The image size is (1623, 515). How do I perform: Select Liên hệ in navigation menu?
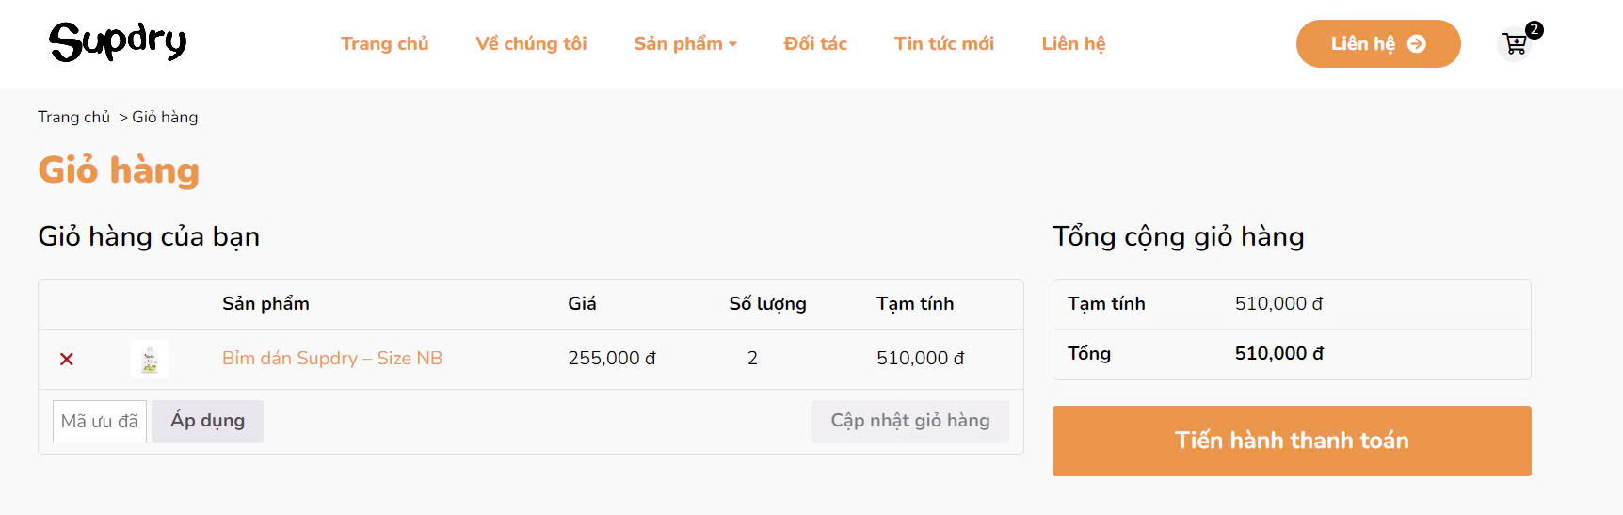click(x=1073, y=44)
